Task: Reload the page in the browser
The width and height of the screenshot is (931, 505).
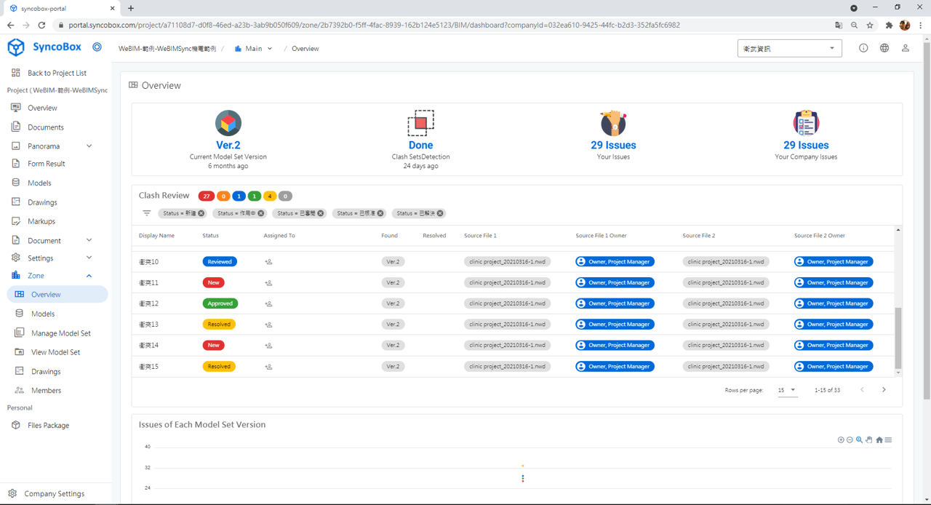Action: click(x=41, y=25)
